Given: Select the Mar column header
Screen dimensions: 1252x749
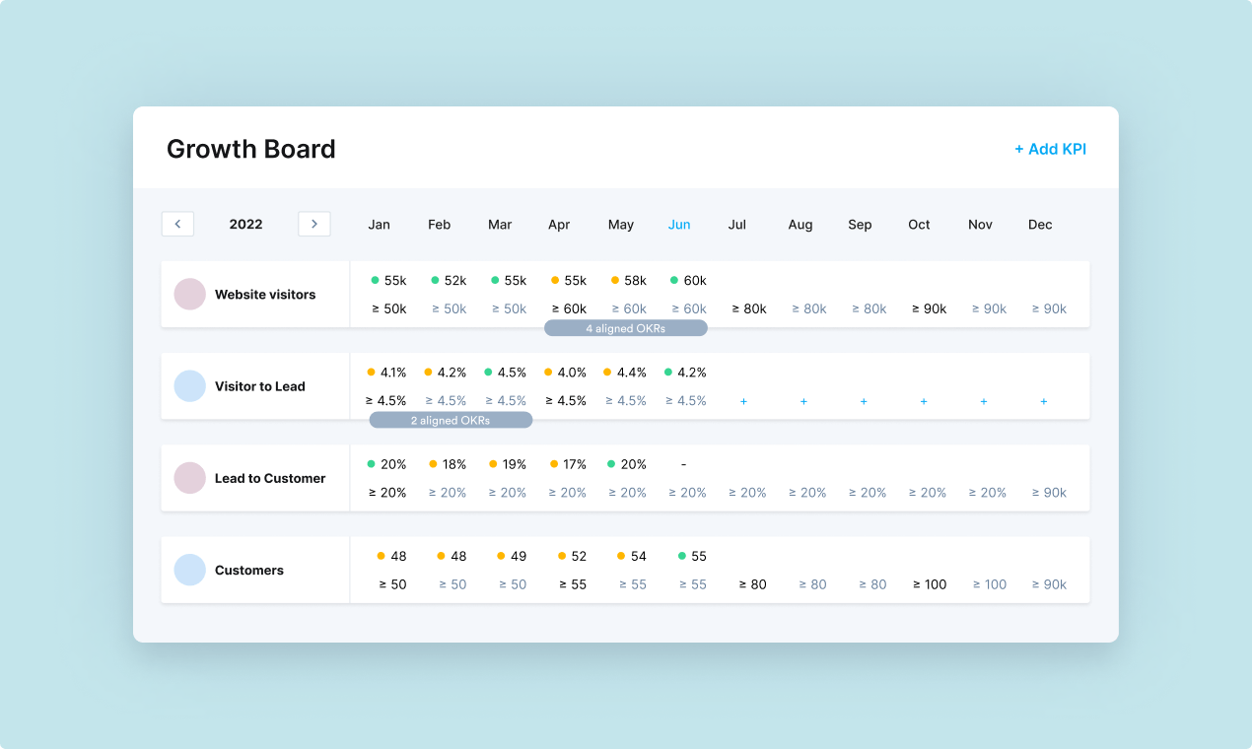Looking at the screenshot, I should point(500,225).
